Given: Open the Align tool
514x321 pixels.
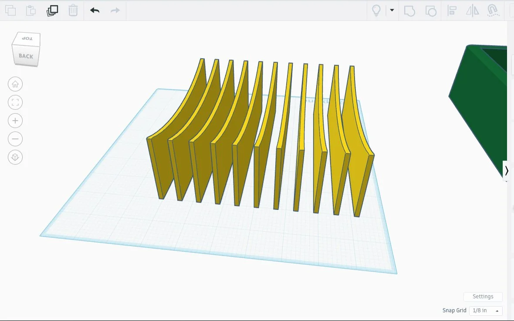Looking at the screenshot, I should (452, 10).
